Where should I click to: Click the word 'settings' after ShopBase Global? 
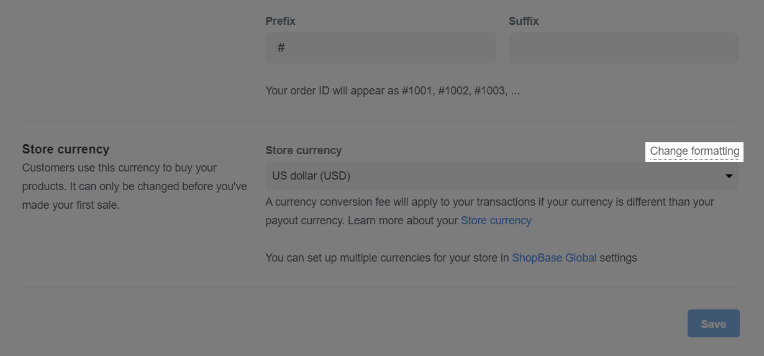click(x=619, y=258)
